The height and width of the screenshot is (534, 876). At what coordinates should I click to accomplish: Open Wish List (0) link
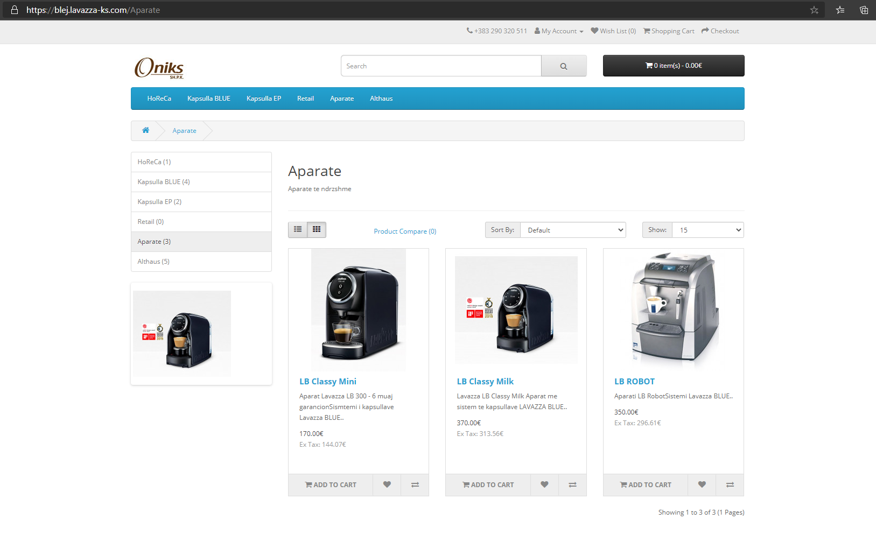(613, 31)
